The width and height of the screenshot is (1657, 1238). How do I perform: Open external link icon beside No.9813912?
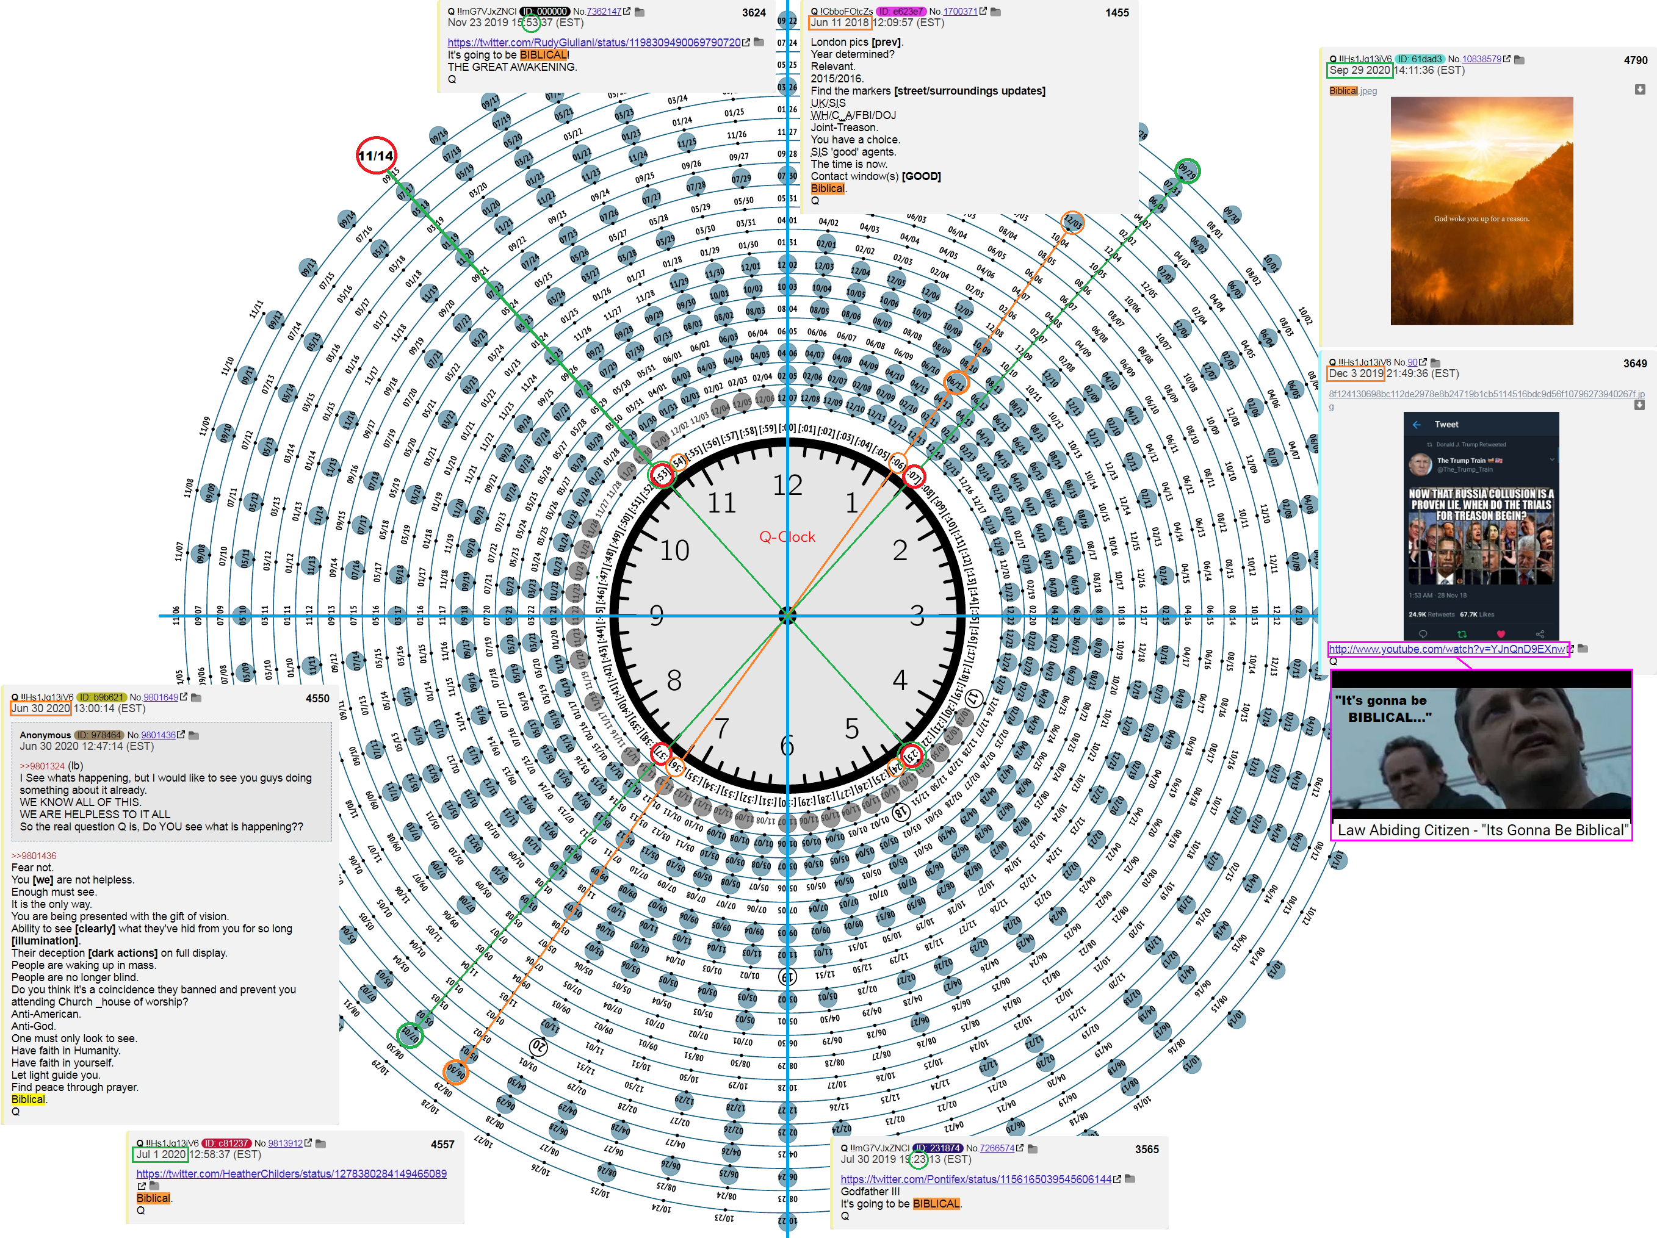tap(308, 1143)
